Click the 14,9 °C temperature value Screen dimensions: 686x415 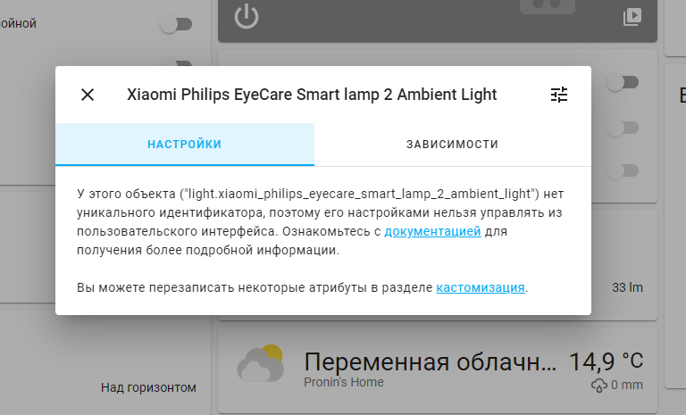606,361
